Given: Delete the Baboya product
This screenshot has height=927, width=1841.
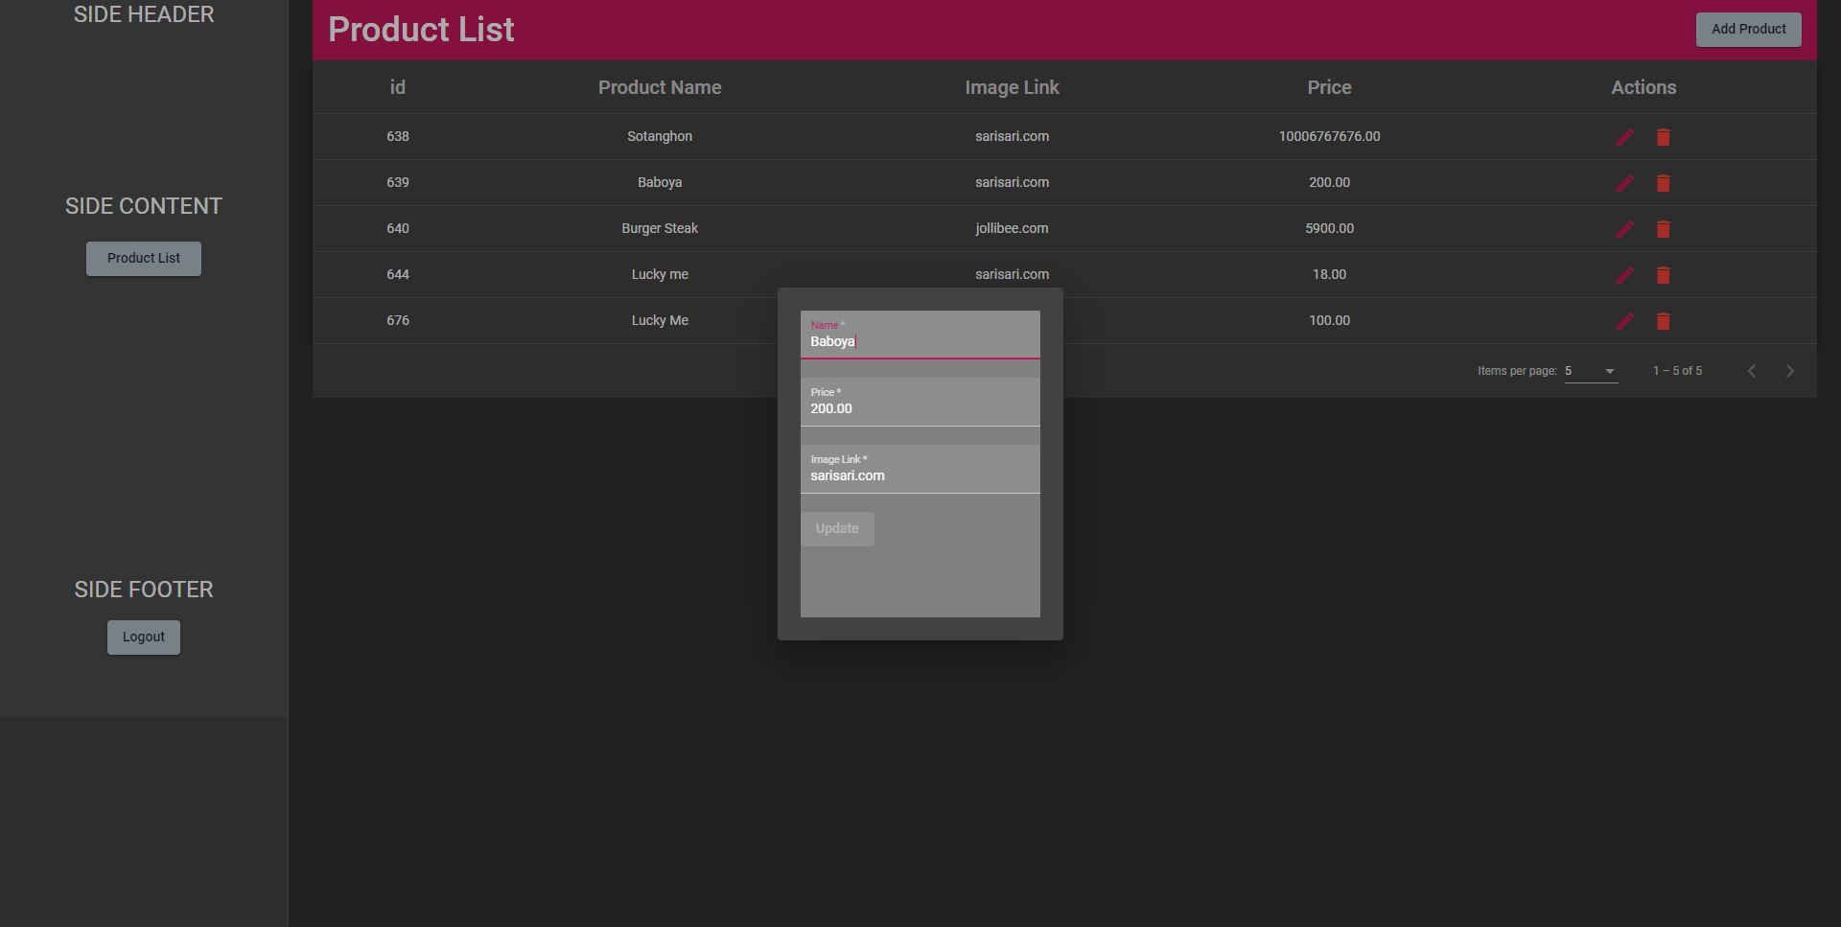Looking at the screenshot, I should tap(1664, 183).
